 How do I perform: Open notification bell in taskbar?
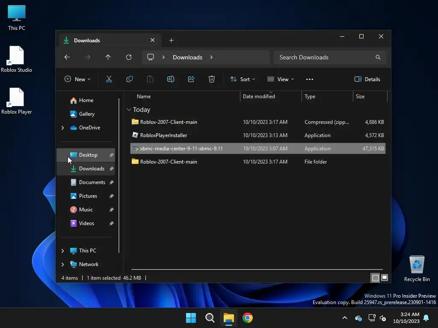point(426,318)
